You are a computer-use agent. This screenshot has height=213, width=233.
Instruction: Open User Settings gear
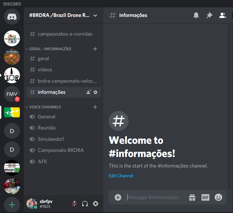pos(95,204)
